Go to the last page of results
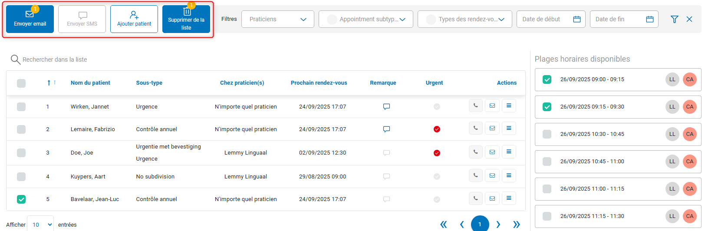 point(516,224)
